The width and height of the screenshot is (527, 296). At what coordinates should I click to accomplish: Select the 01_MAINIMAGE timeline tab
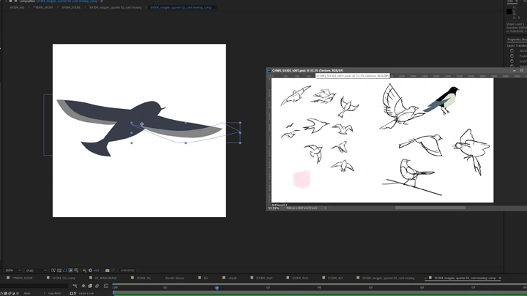coord(105,278)
